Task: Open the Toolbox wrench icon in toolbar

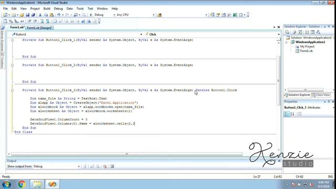Action: coord(229,15)
